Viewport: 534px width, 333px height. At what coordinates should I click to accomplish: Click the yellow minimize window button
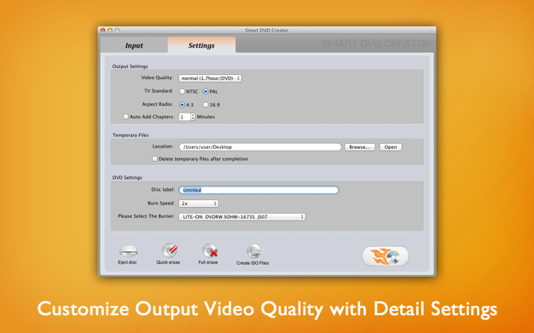[110, 31]
